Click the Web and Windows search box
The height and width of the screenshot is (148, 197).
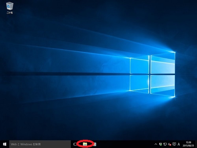(x=40, y=144)
